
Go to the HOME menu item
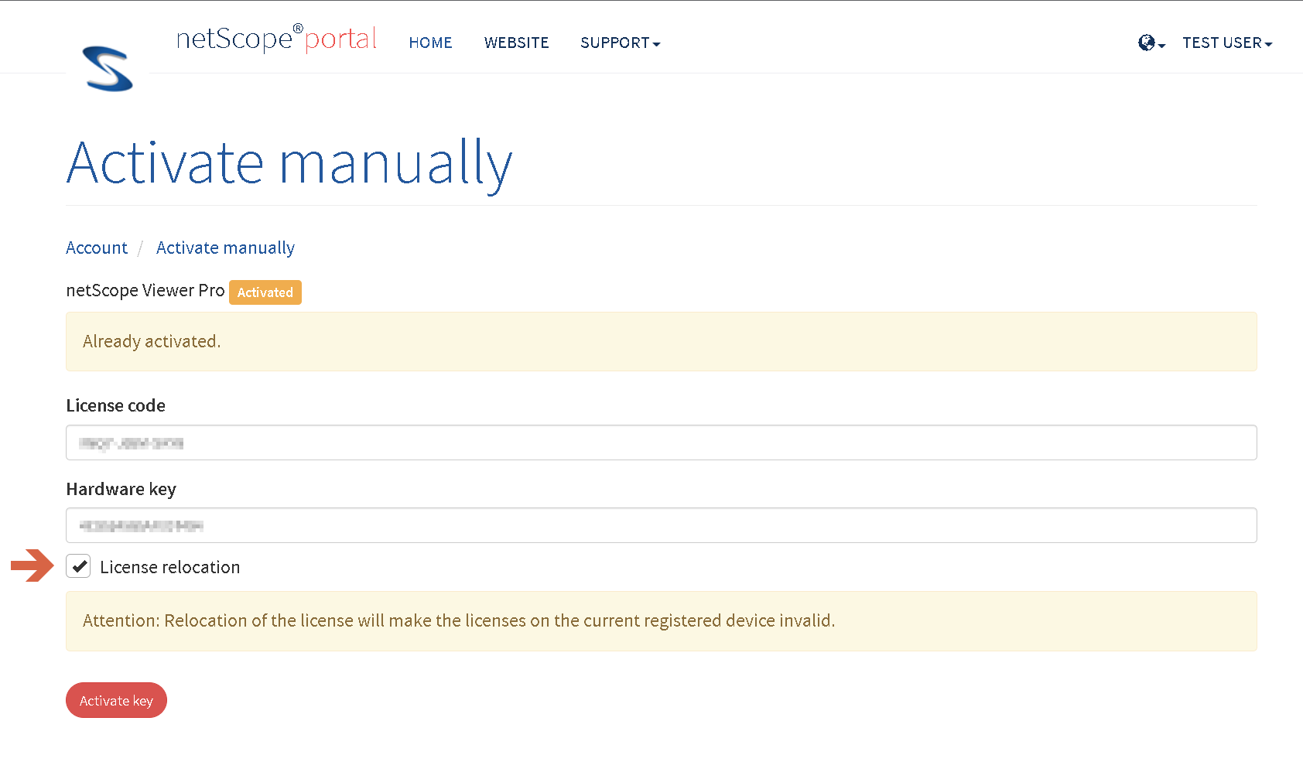430,43
